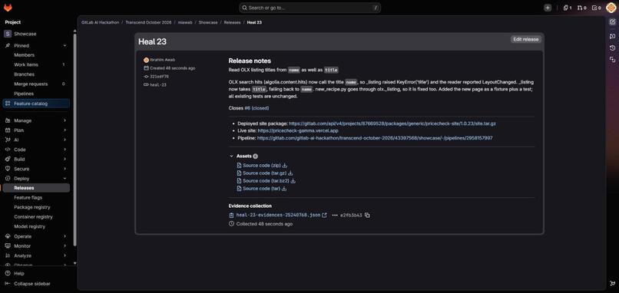The height and width of the screenshot is (293, 619).
Task: Expand the Analyze sidebar section
Action: tap(65, 255)
